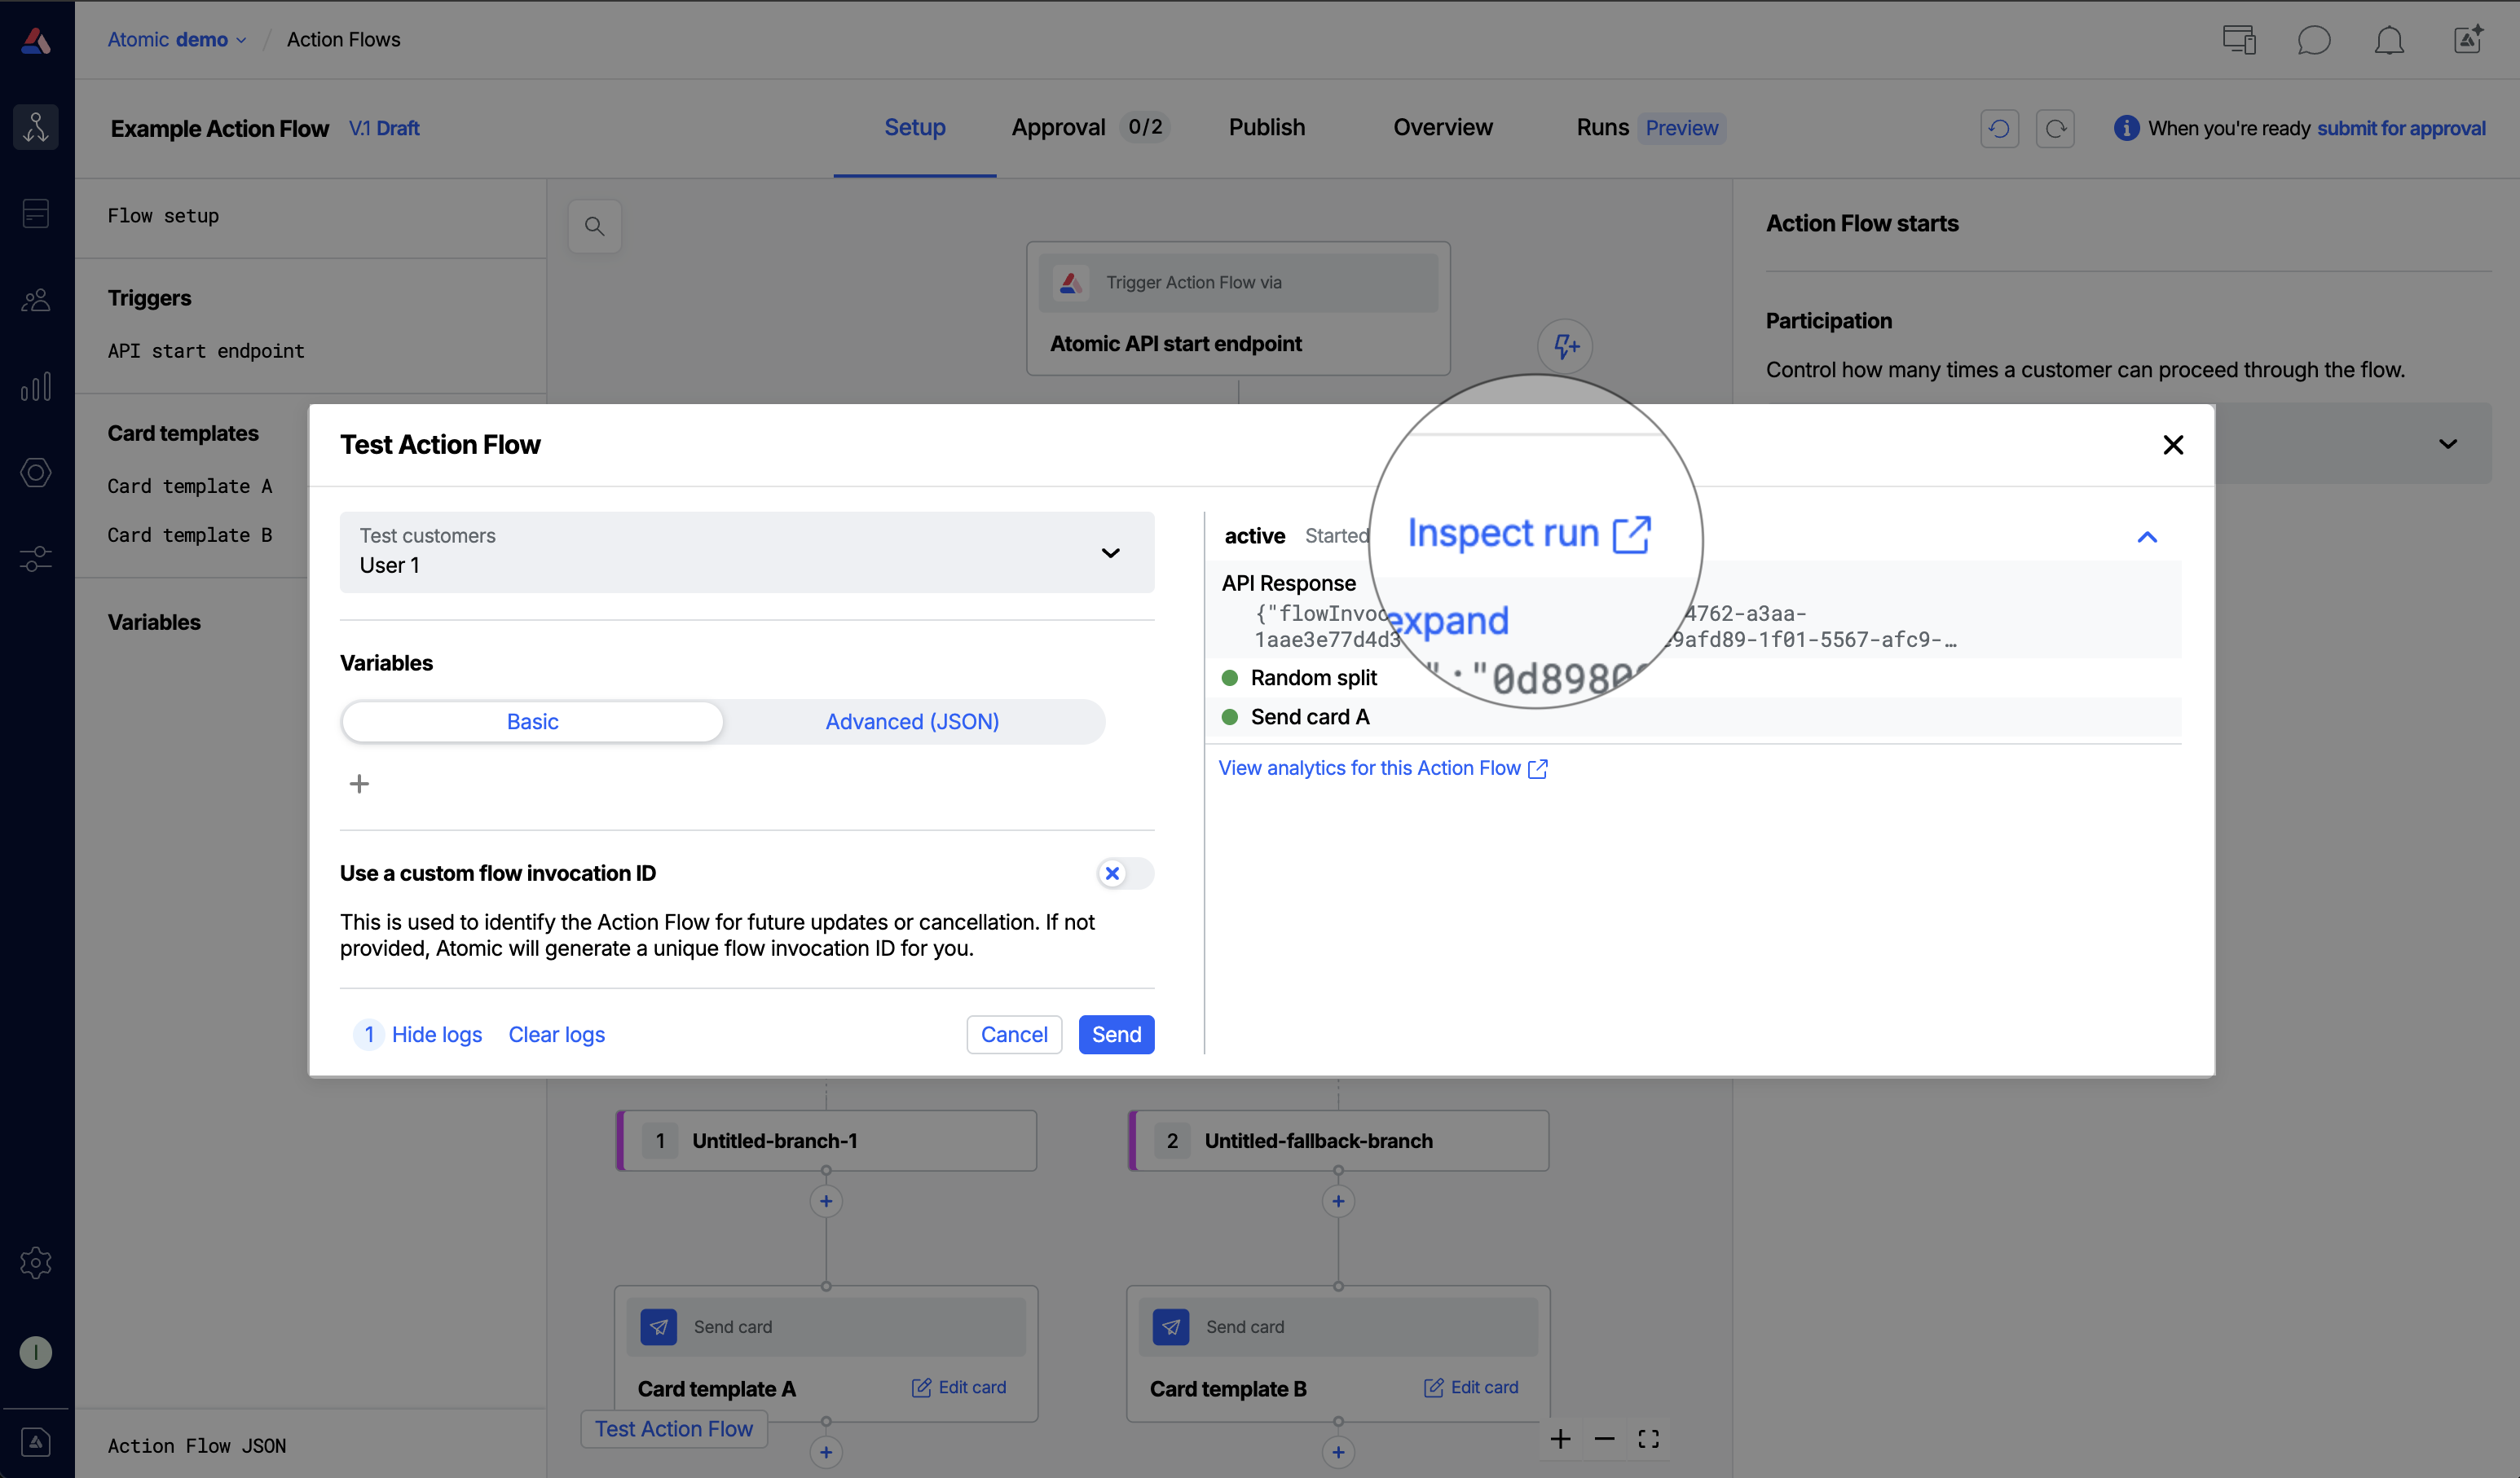
Task: Select the Basic variables option
Action: click(532, 721)
